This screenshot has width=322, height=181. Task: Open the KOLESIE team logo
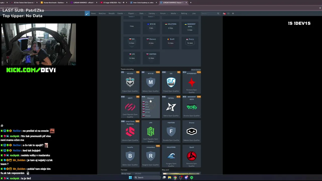(130, 82)
